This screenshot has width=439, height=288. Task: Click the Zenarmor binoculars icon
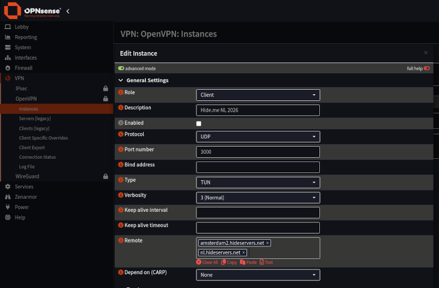(x=8, y=197)
